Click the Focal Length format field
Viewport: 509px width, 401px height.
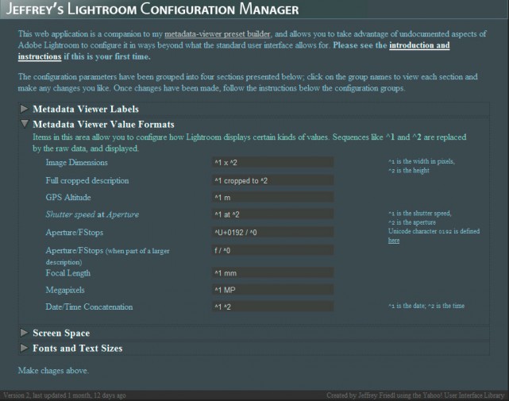[x=272, y=273]
